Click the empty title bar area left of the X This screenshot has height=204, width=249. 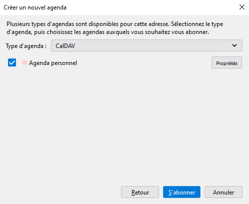150,7
